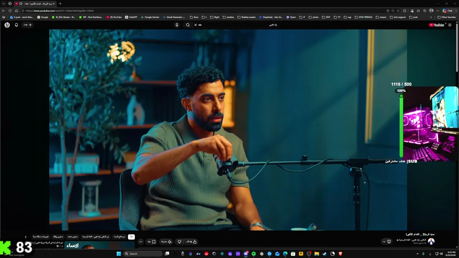Image resolution: width=459 pixels, height=258 pixels.
Task: Start voice search with microphone icon
Action: point(177,25)
